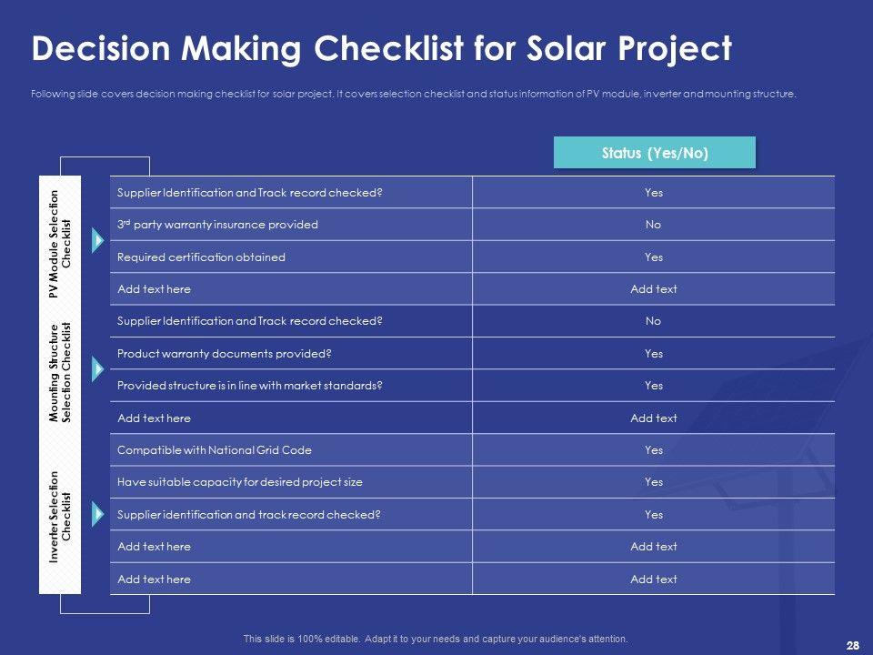
Task: Click the slide description text under the title
Action: pyautogui.click(x=413, y=94)
